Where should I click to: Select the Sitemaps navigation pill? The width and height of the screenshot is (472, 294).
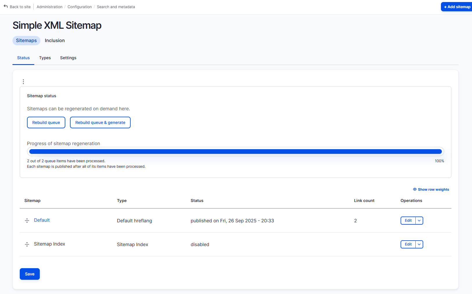(26, 40)
